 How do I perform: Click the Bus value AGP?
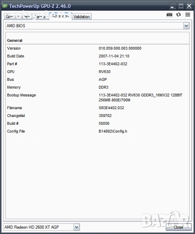point(103,79)
